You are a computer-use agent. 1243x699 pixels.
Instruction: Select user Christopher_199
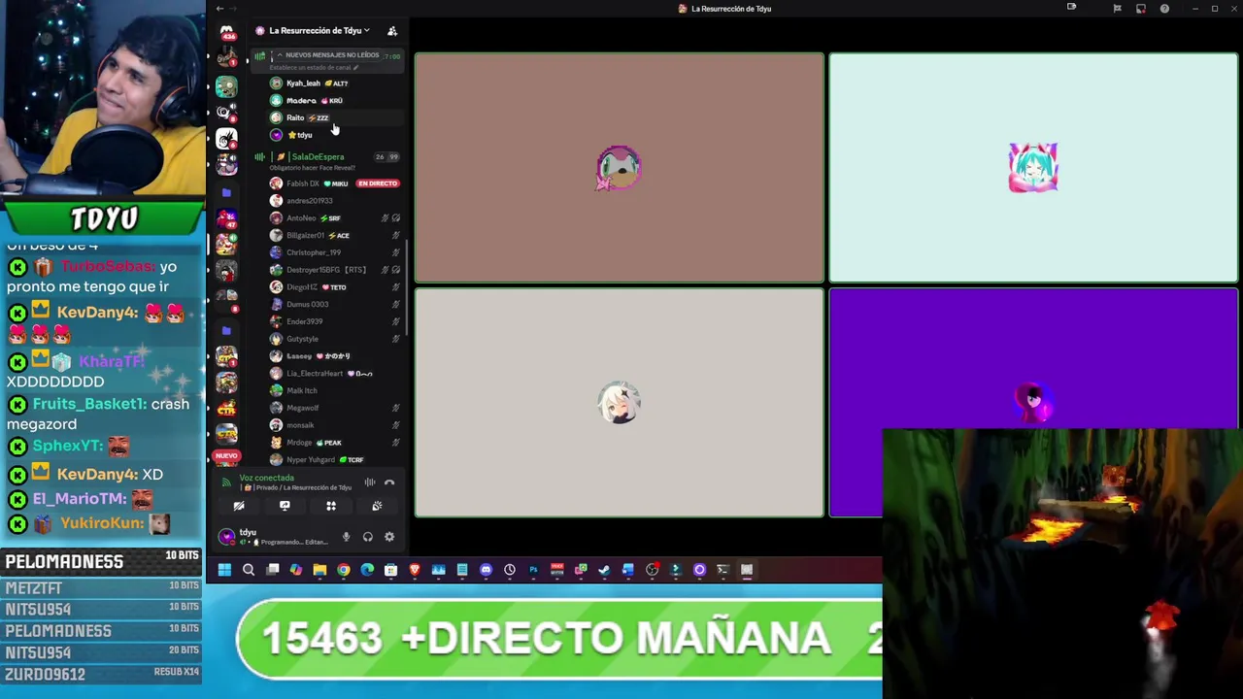[313, 252]
